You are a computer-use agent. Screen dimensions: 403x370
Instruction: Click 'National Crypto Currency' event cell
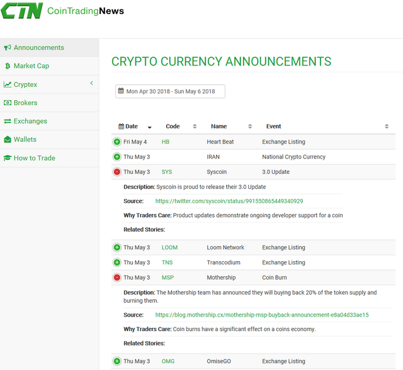point(294,157)
